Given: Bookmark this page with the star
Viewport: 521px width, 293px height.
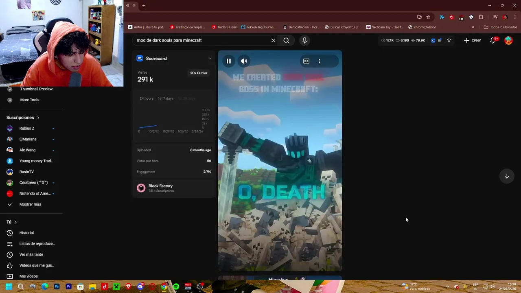Looking at the screenshot, I should pos(428,17).
